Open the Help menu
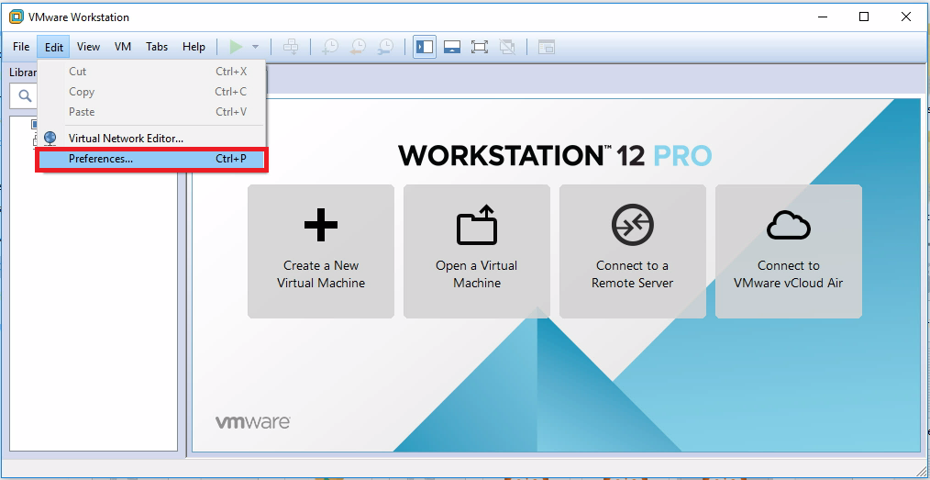The height and width of the screenshot is (480, 930). [194, 47]
